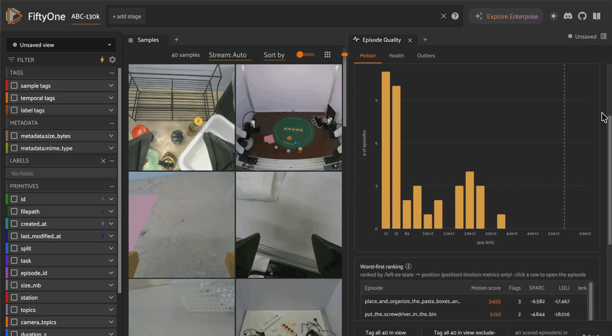This screenshot has width=612, height=336.
Task: Click the add stage button
Action: point(126,16)
